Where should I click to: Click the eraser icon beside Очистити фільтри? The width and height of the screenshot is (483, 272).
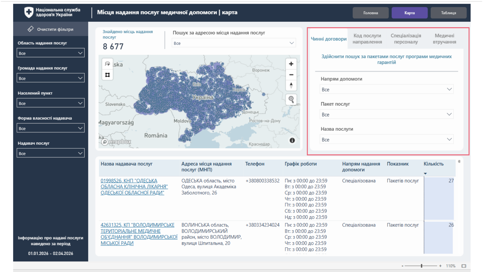click(x=30, y=29)
